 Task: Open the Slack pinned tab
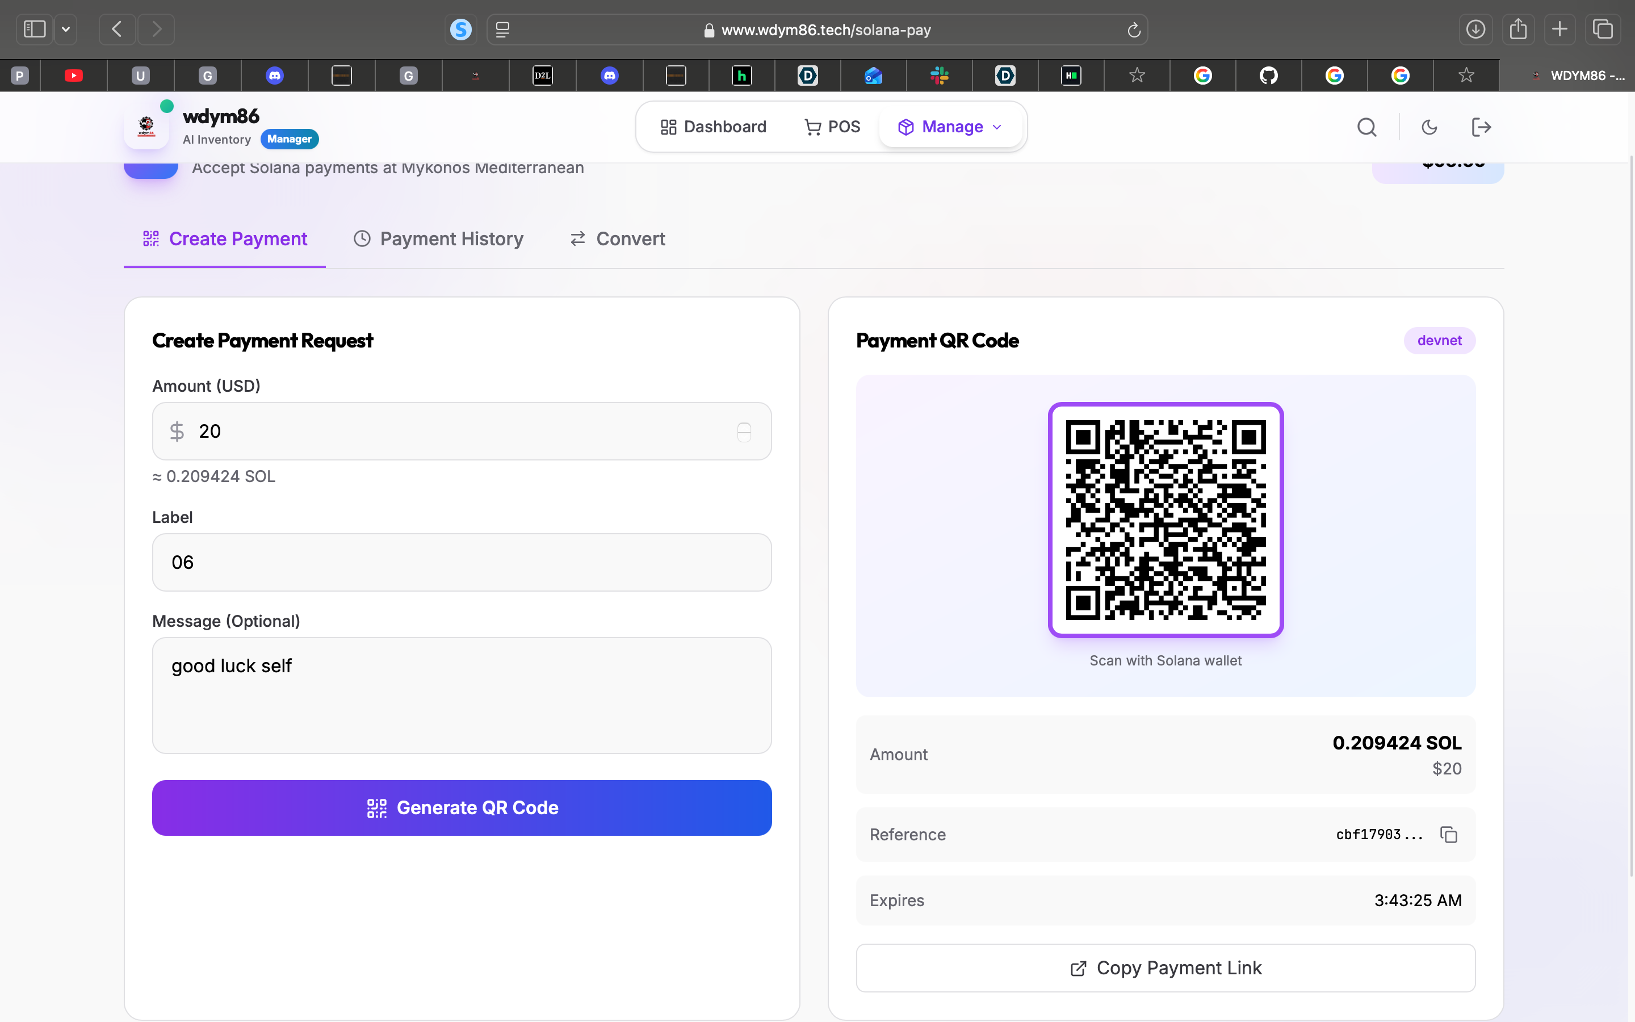pyautogui.click(x=939, y=76)
